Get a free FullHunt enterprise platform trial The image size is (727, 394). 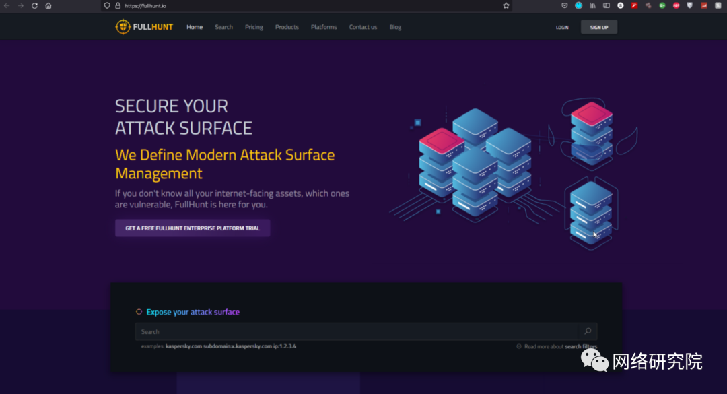coord(193,228)
